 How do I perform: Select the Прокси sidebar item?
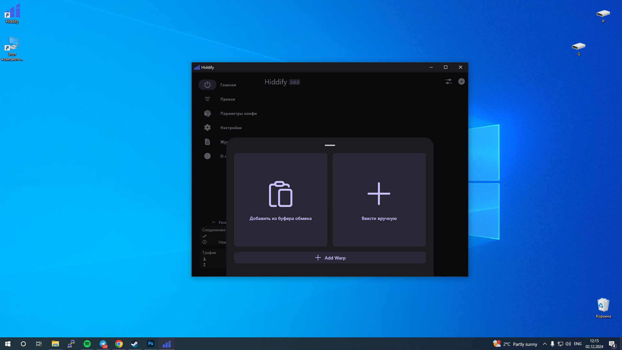point(228,99)
